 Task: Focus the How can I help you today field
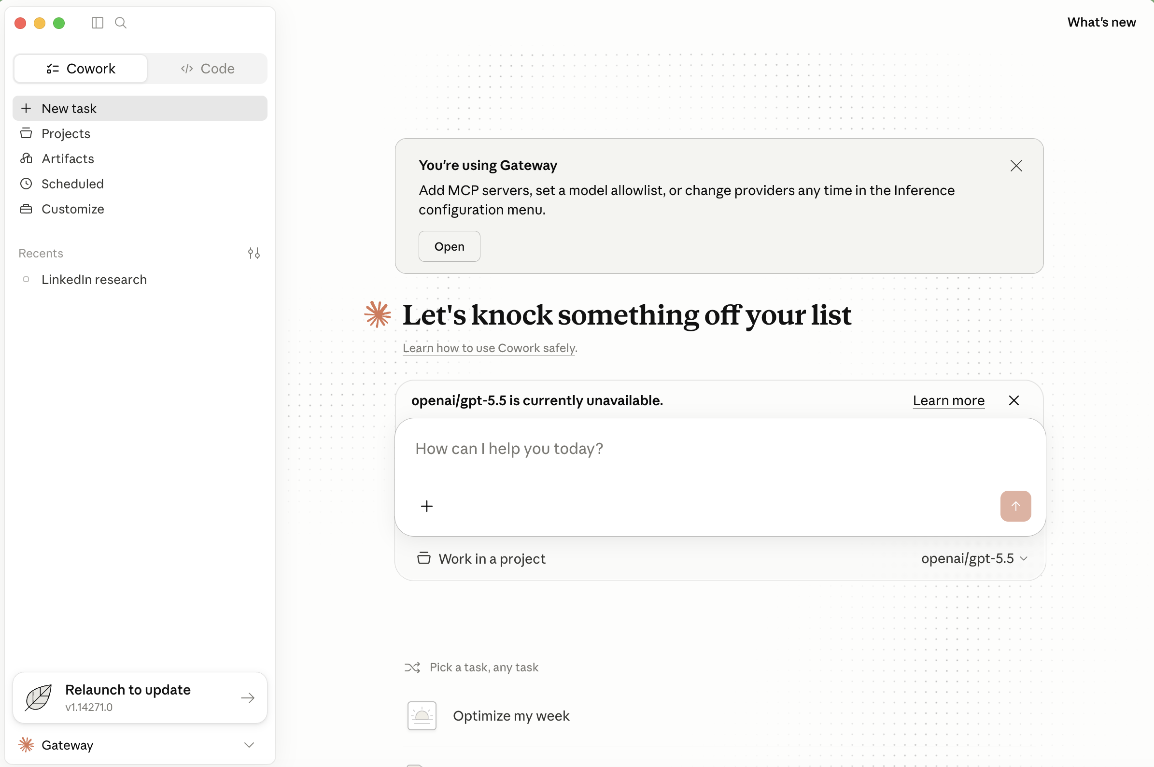pos(719,449)
